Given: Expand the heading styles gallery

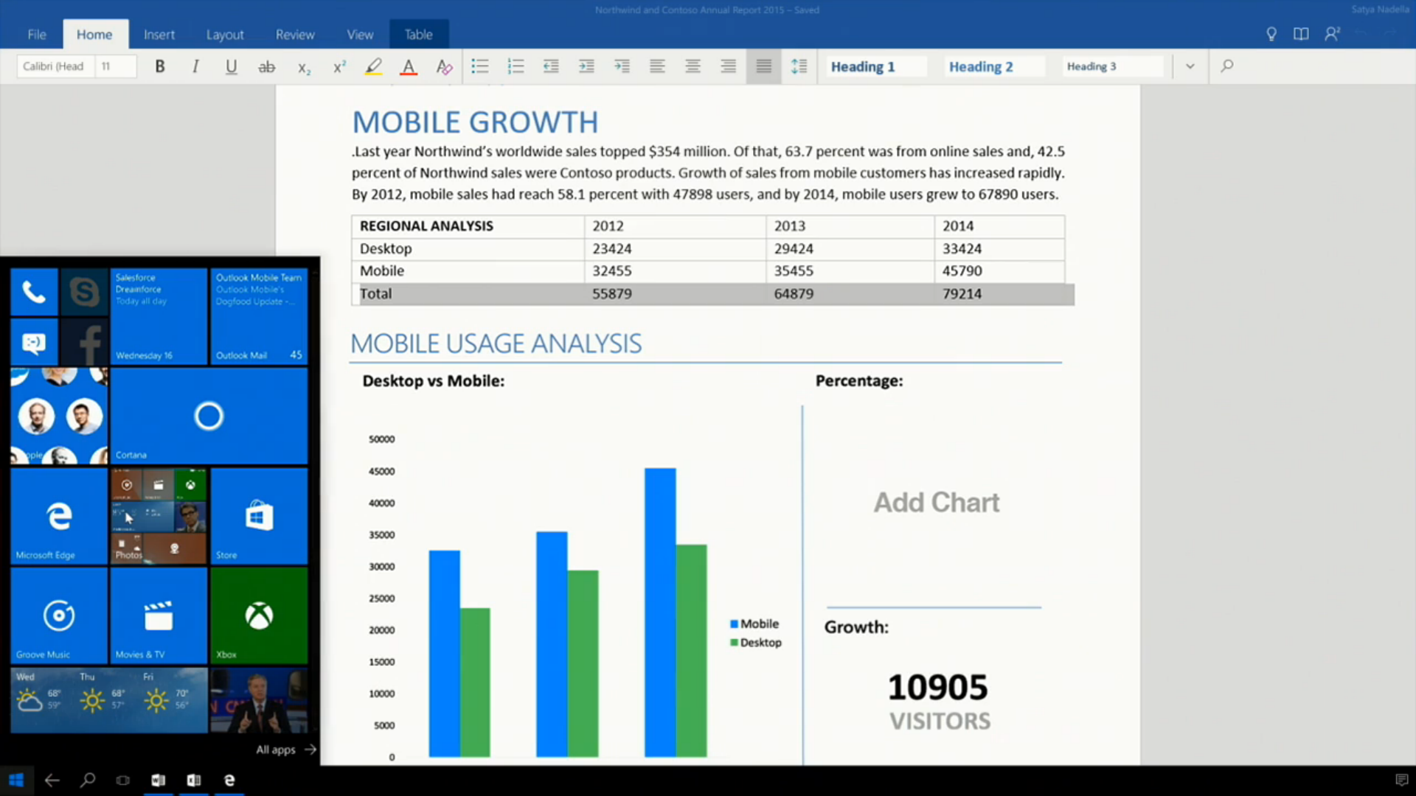Looking at the screenshot, I should coord(1190,66).
